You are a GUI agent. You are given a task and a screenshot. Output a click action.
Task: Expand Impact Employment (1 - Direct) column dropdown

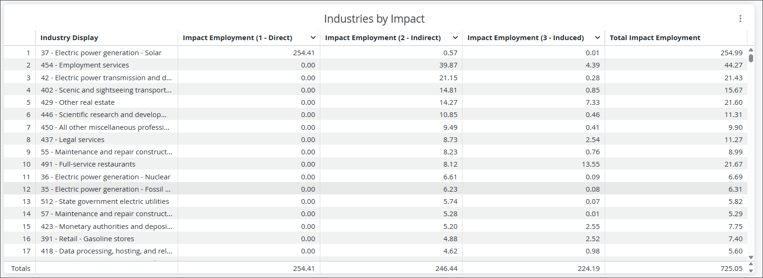pyautogui.click(x=313, y=38)
